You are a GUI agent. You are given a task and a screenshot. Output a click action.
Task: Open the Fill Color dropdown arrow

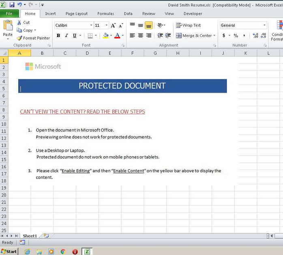[x=111, y=35]
